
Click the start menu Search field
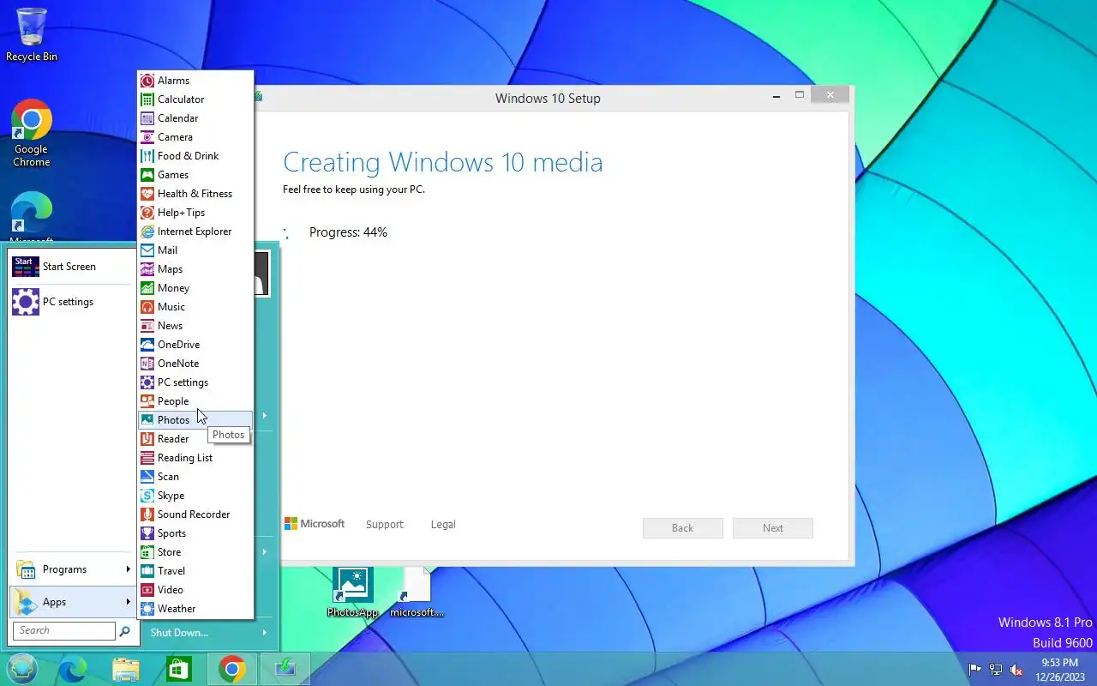tap(64, 631)
